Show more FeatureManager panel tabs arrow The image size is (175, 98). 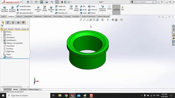click(x=28, y=23)
